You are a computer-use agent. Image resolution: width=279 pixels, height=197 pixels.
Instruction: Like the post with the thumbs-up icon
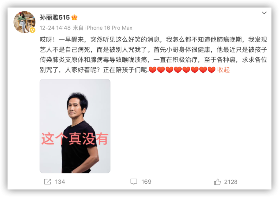pos(217,182)
